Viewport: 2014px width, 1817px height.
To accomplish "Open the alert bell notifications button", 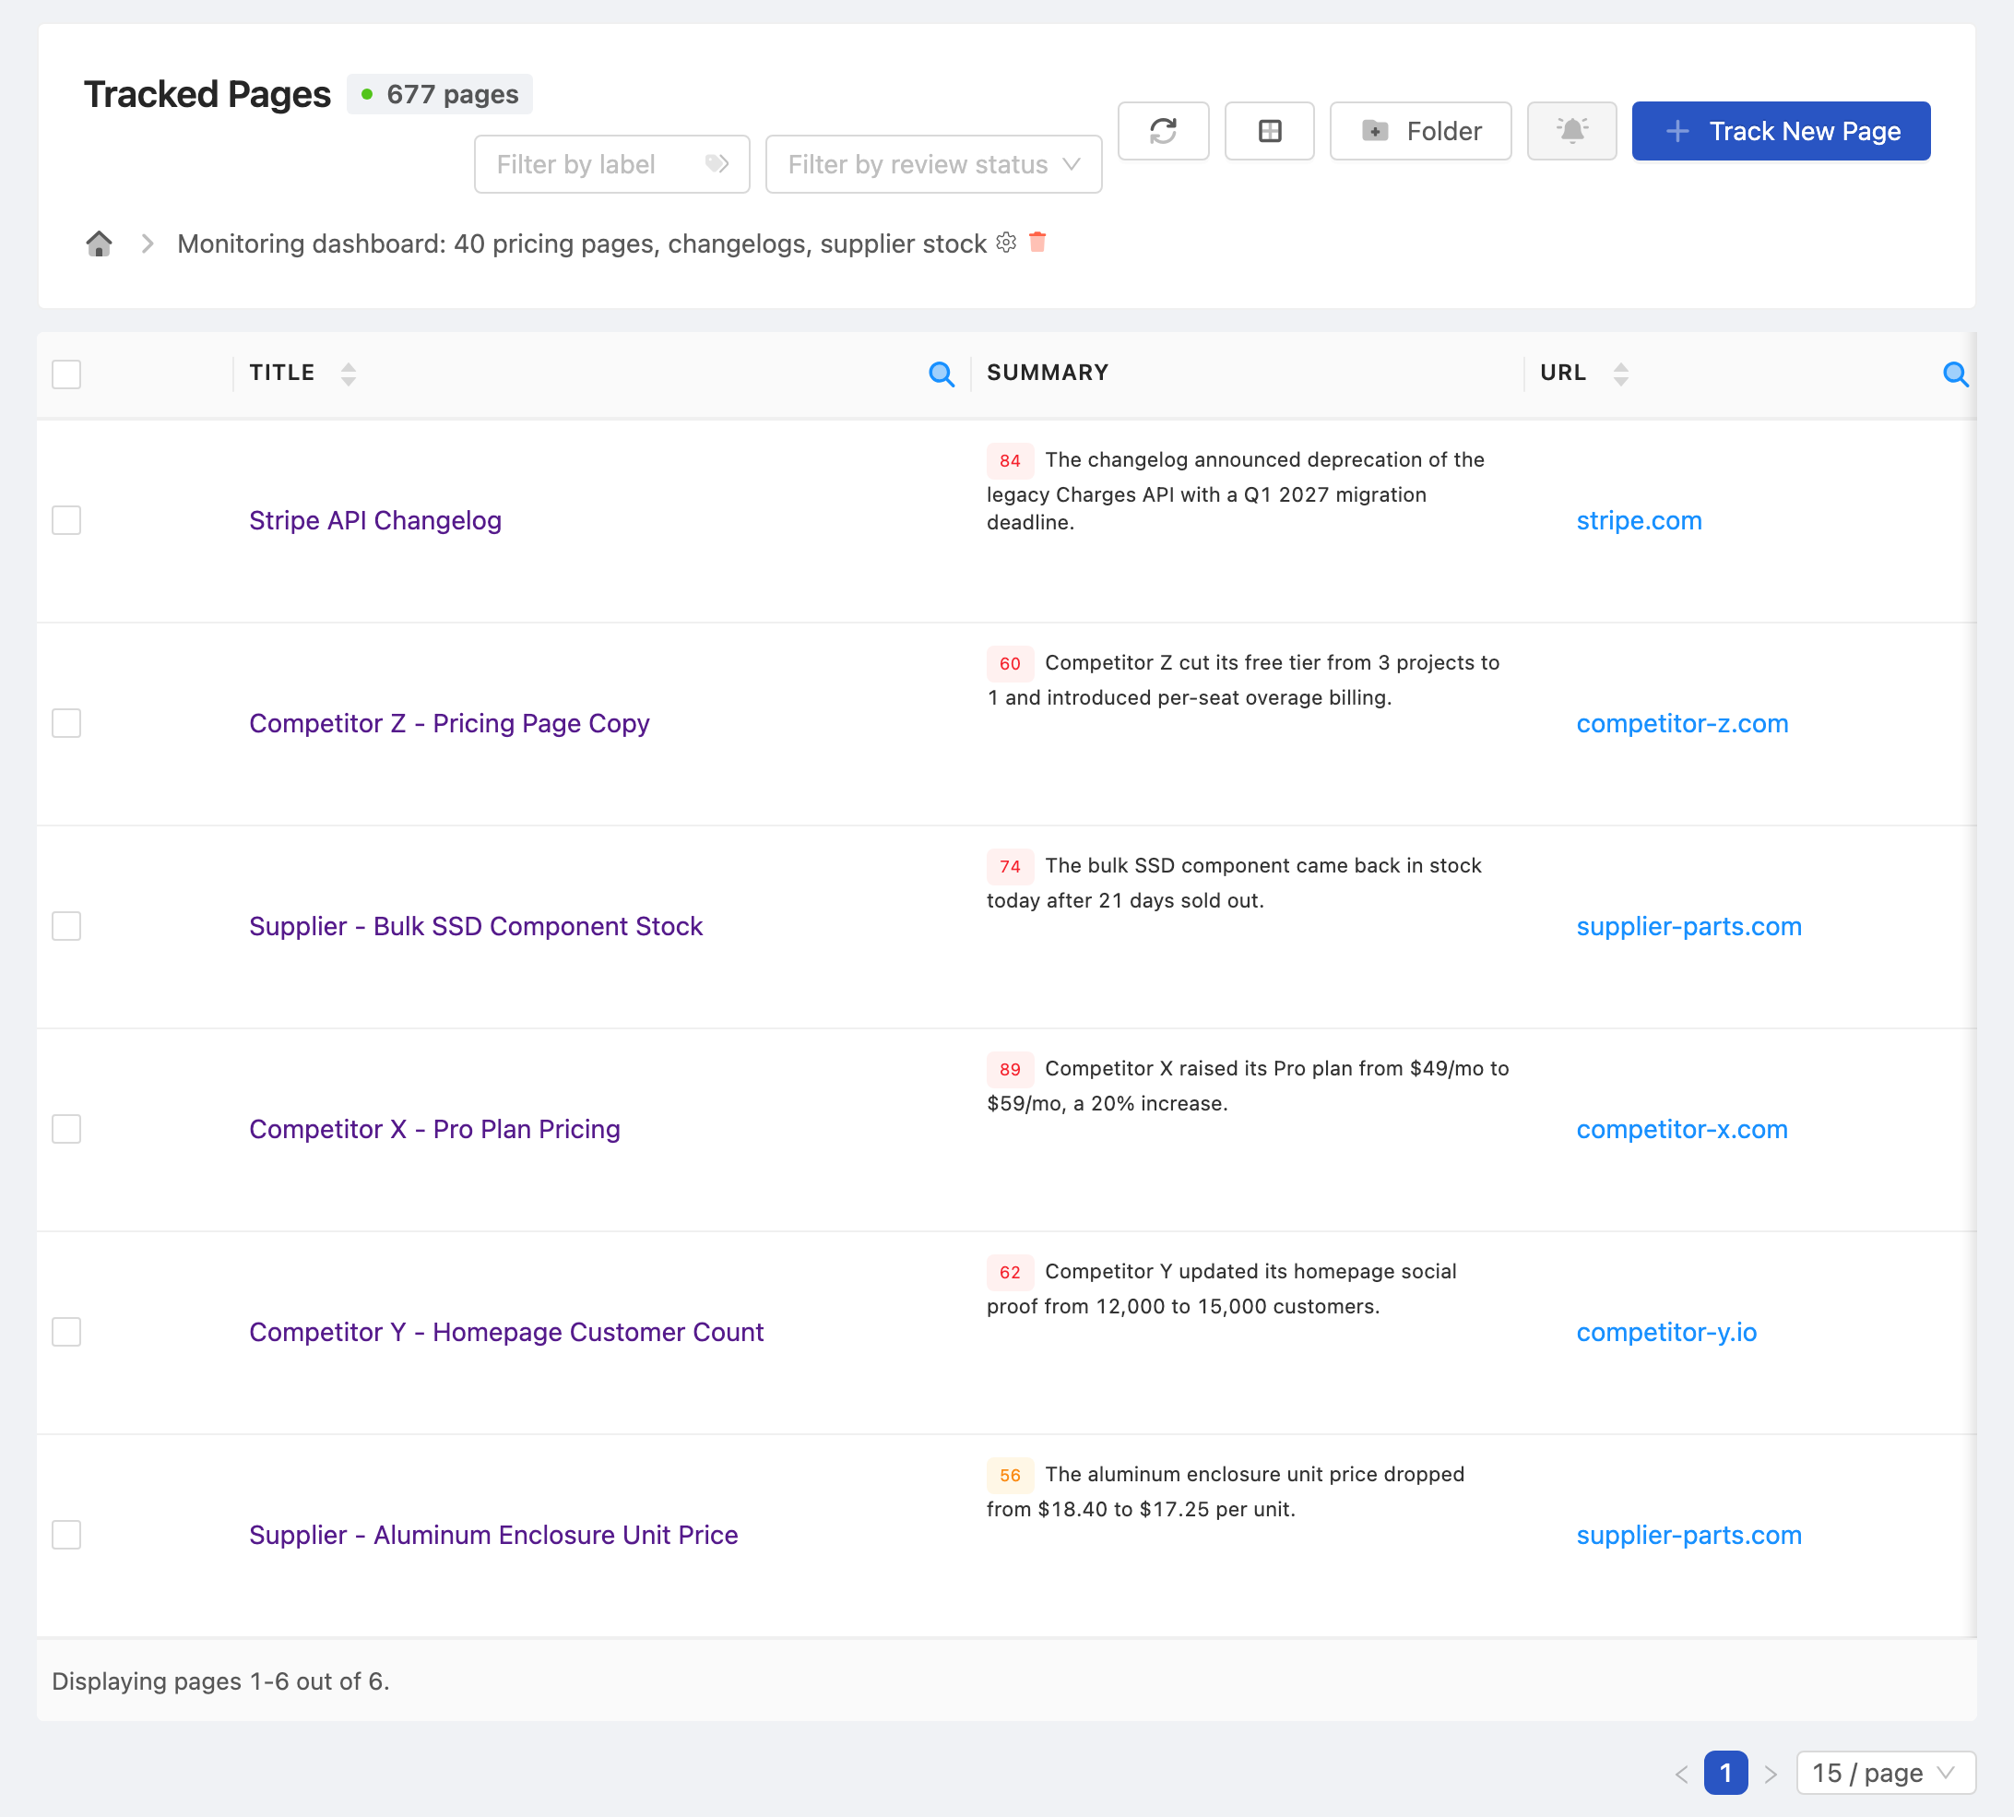I will 1570,131.
